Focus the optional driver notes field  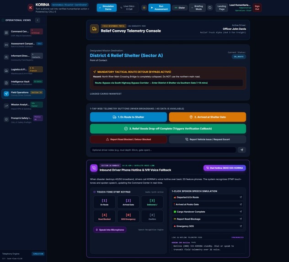pyautogui.click(x=163, y=150)
